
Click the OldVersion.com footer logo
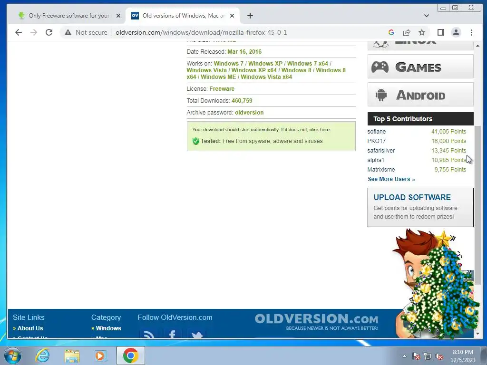[x=316, y=322]
